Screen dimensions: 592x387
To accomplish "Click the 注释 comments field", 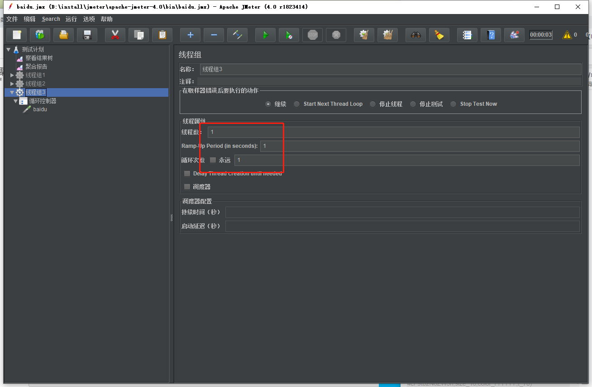I will click(x=389, y=81).
